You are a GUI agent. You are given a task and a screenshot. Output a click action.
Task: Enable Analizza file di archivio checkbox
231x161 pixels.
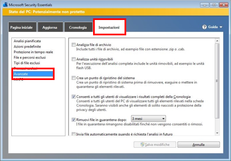pos(74,45)
